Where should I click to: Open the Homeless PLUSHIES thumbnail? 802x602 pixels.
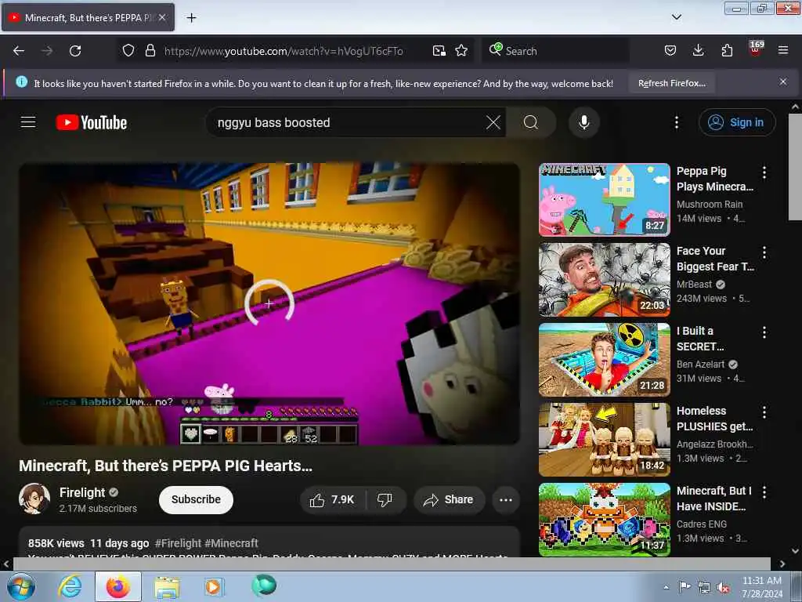pyautogui.click(x=604, y=439)
